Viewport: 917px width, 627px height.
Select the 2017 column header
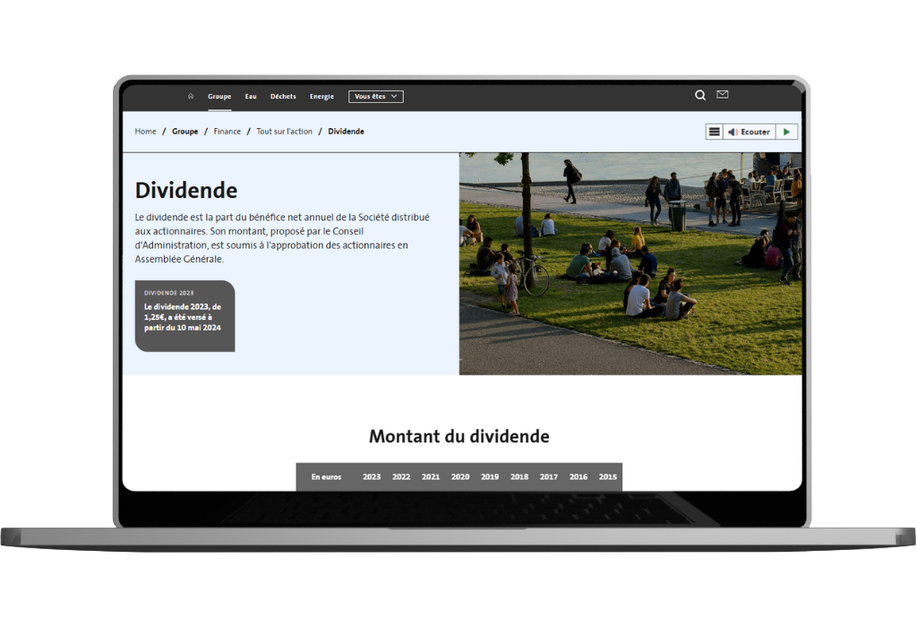coord(549,477)
